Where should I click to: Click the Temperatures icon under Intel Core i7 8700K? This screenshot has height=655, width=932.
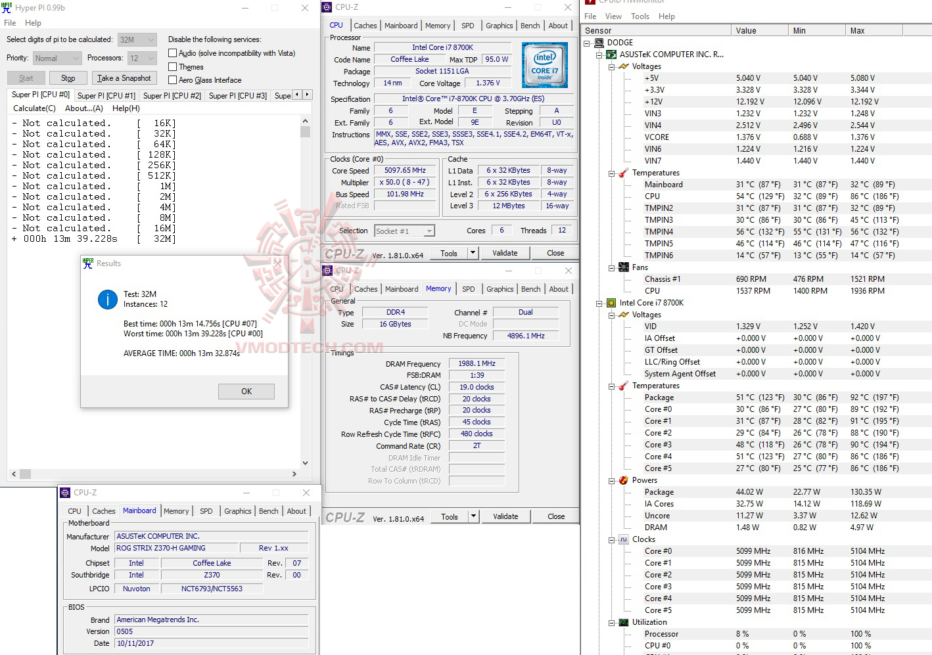(624, 386)
